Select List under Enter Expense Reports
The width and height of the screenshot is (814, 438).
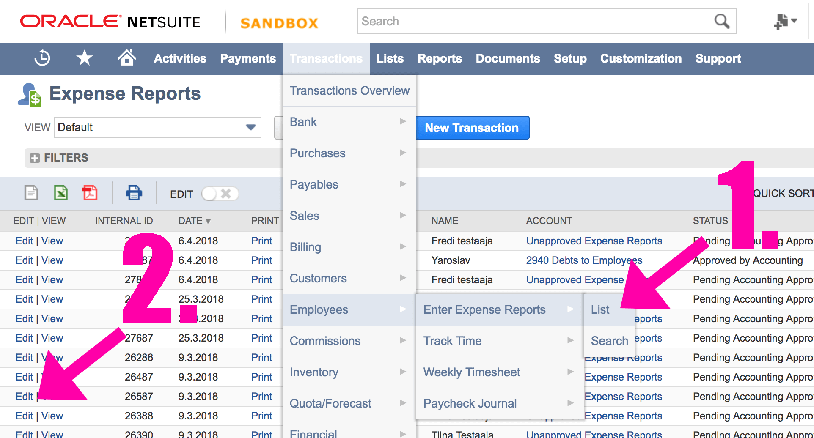coord(600,309)
